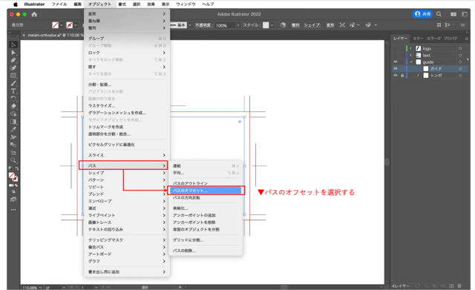475x290 pixels.
Task: Select the Zoom tool
Action: click(13, 160)
